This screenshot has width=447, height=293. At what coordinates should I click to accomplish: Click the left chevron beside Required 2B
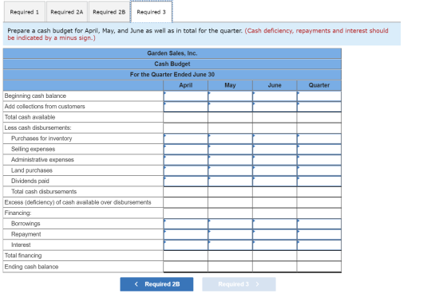(x=136, y=284)
